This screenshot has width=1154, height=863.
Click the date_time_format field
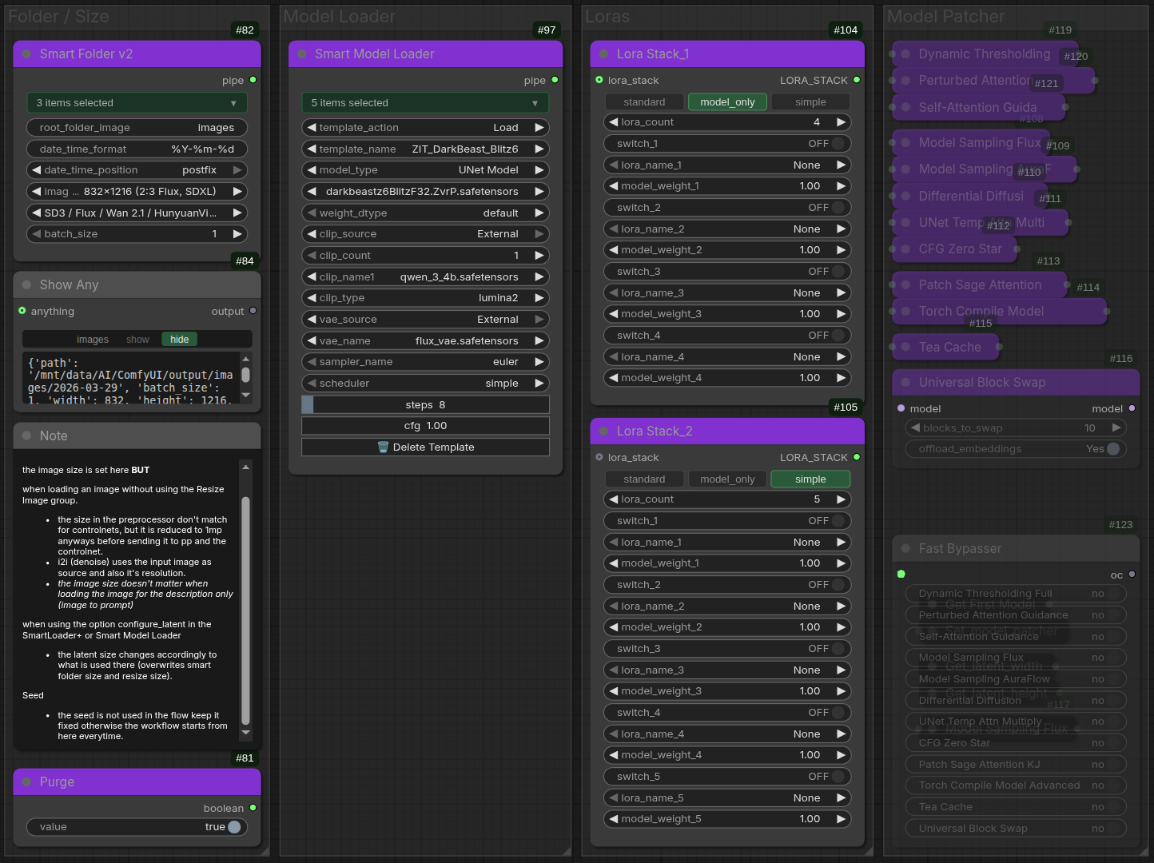[x=137, y=149]
